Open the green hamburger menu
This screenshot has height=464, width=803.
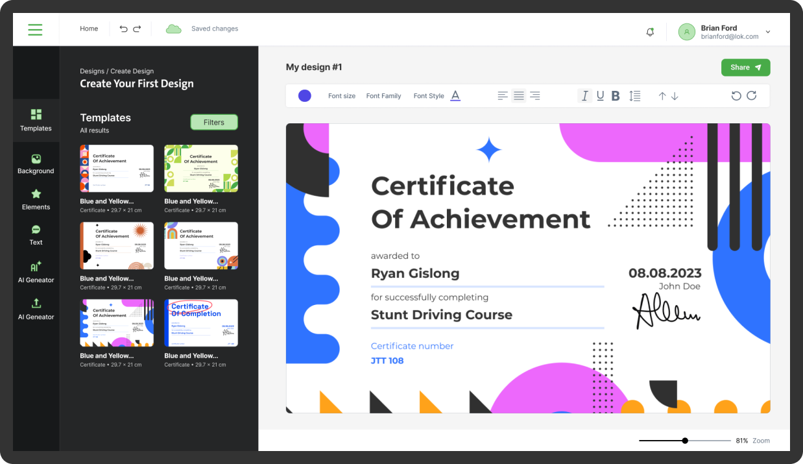[x=35, y=29]
